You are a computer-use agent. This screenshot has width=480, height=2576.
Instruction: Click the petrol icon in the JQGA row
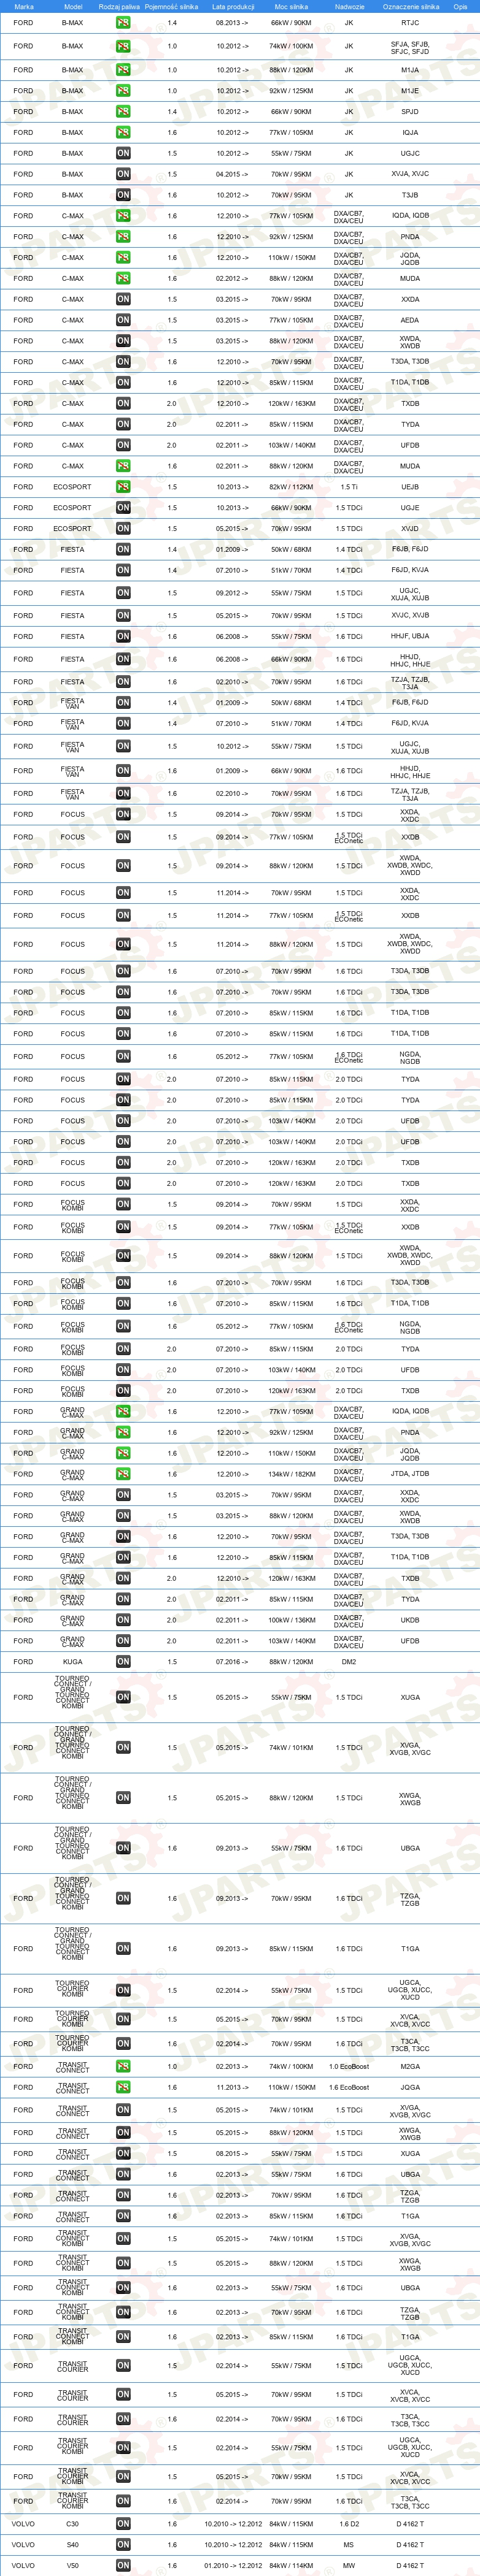123,2087
